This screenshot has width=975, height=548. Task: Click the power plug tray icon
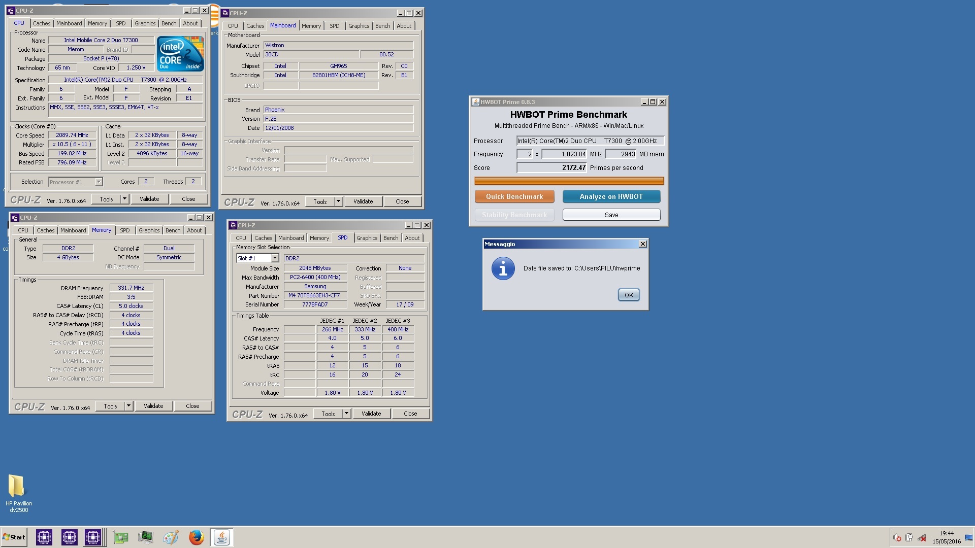pos(909,538)
